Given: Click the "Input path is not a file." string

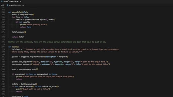Looking at the screenshot, I should [x=35, y=89].
